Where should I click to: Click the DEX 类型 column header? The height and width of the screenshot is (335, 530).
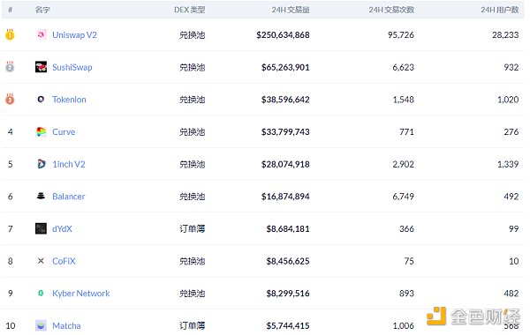(190, 10)
